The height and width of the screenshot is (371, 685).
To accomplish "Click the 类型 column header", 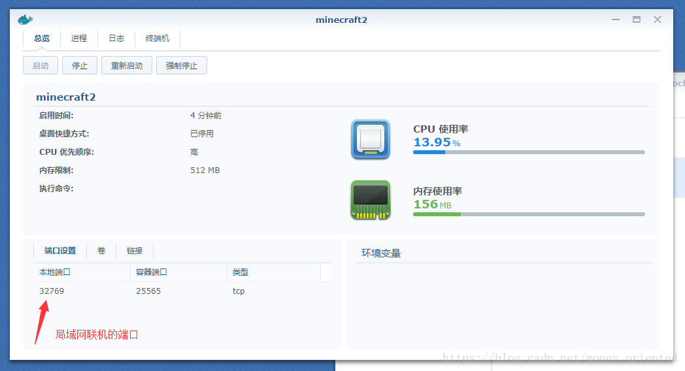I will pyautogui.click(x=273, y=272).
